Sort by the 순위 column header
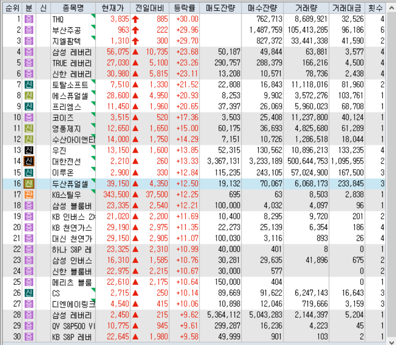 tap(12, 8)
